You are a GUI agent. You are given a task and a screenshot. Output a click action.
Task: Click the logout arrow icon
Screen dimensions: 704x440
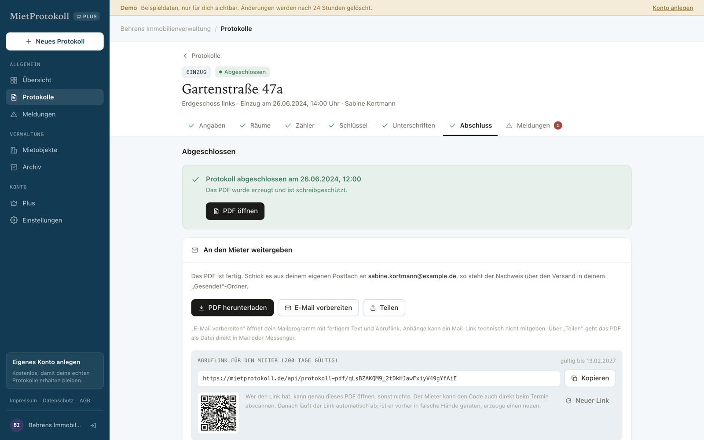93,425
